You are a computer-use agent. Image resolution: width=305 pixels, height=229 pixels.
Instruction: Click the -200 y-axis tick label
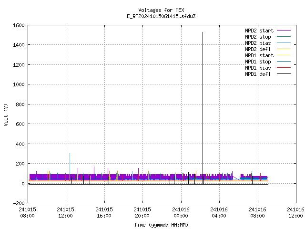(19, 203)
